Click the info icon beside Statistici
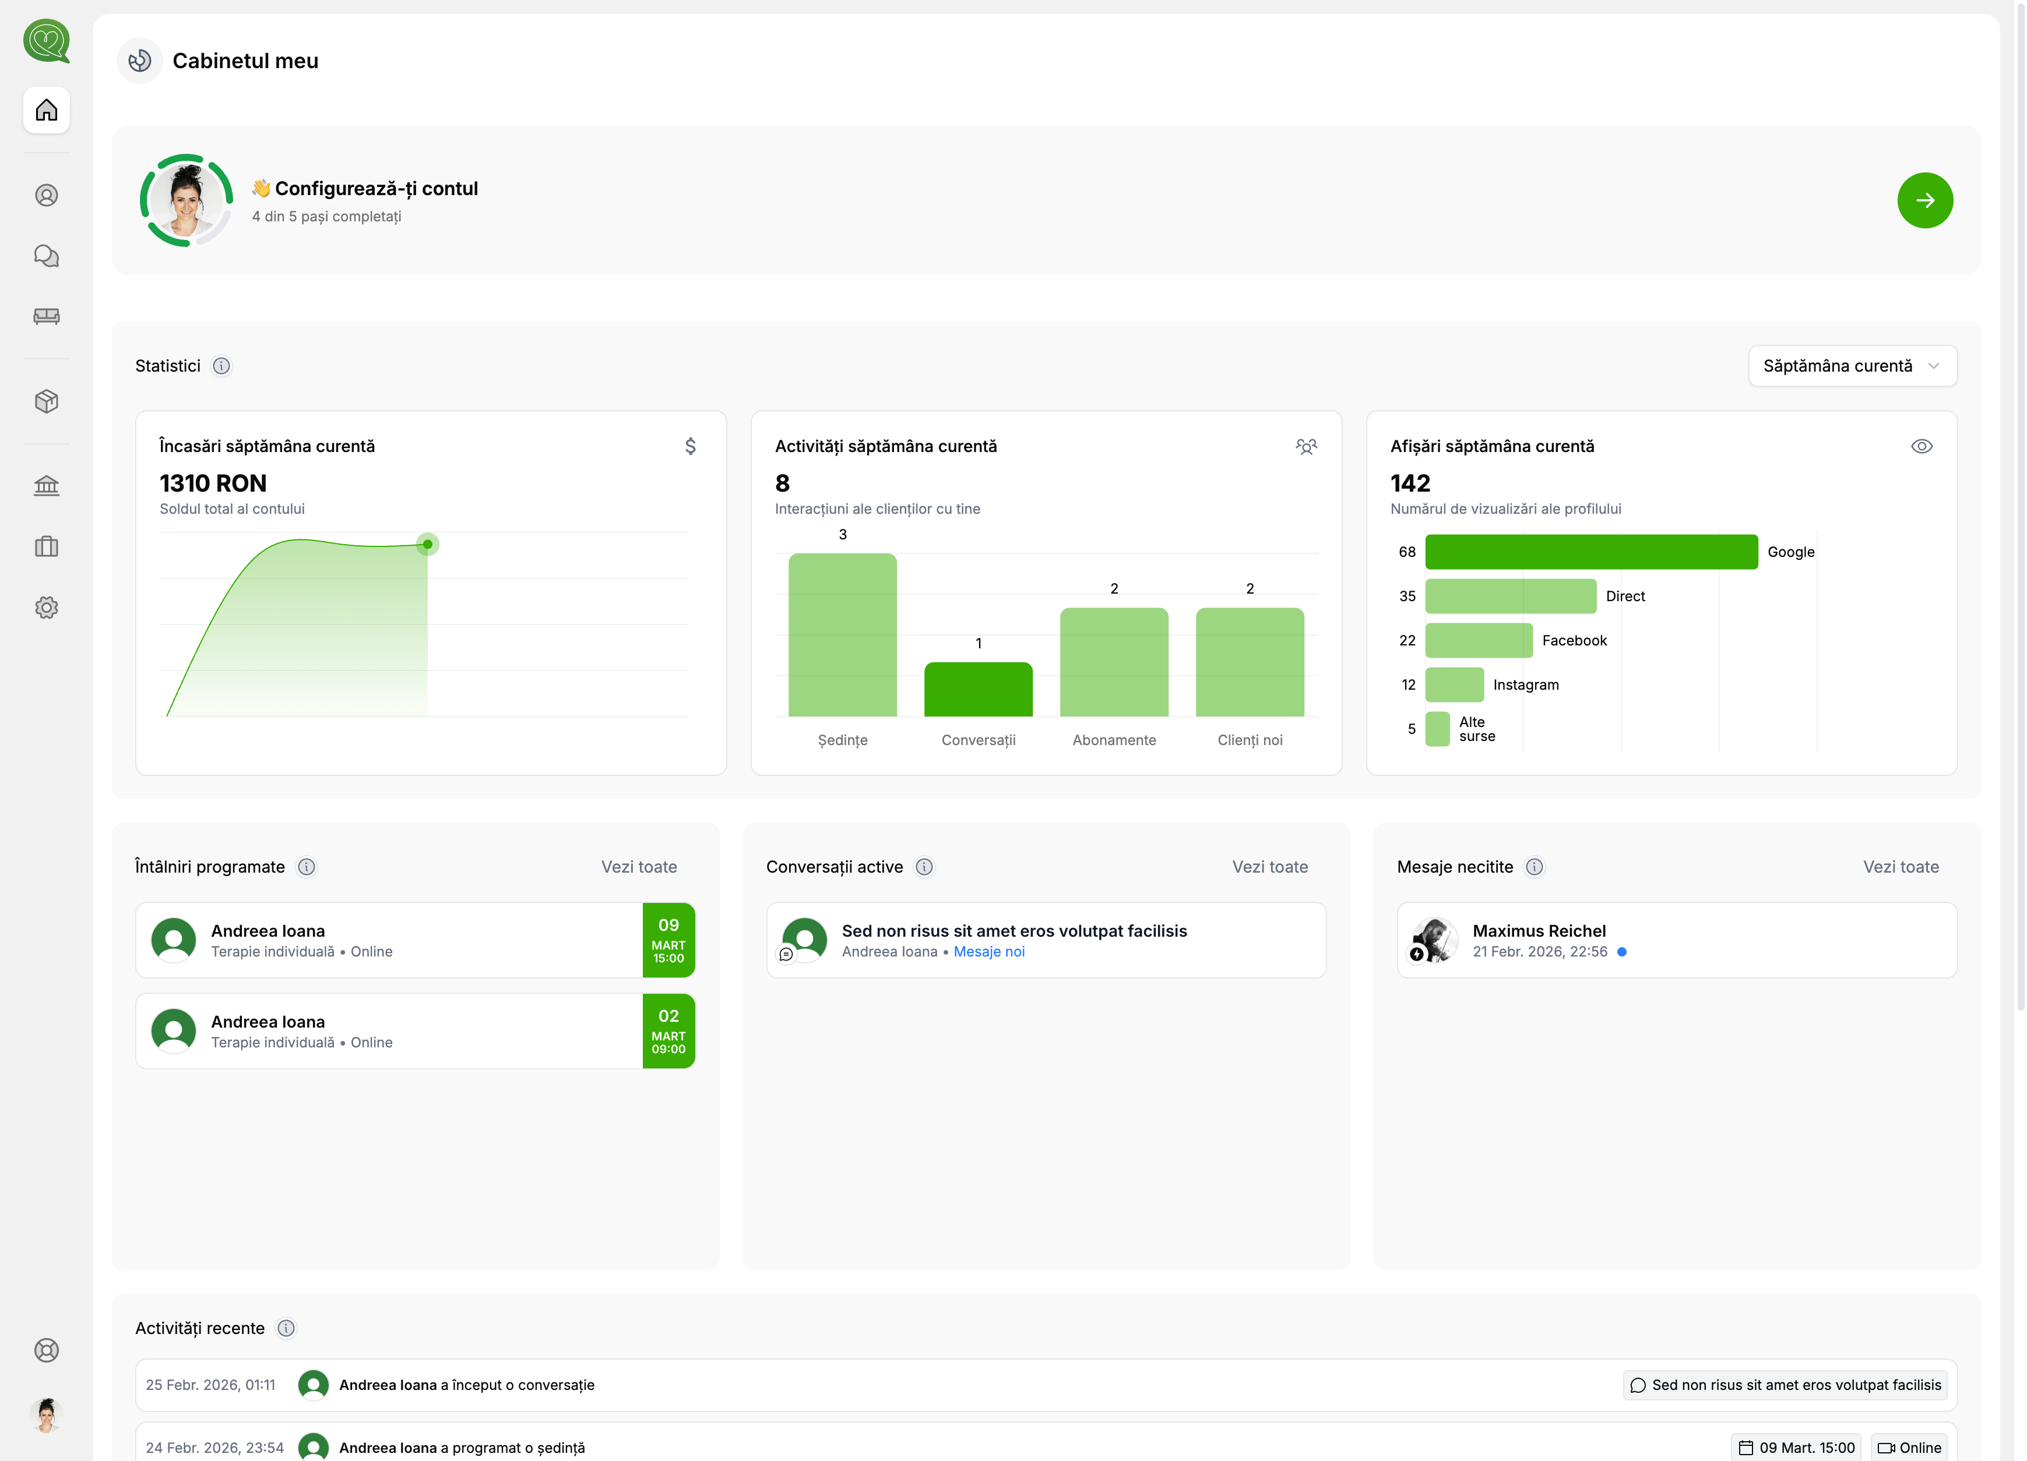This screenshot has width=2027, height=1461. tap(221, 366)
